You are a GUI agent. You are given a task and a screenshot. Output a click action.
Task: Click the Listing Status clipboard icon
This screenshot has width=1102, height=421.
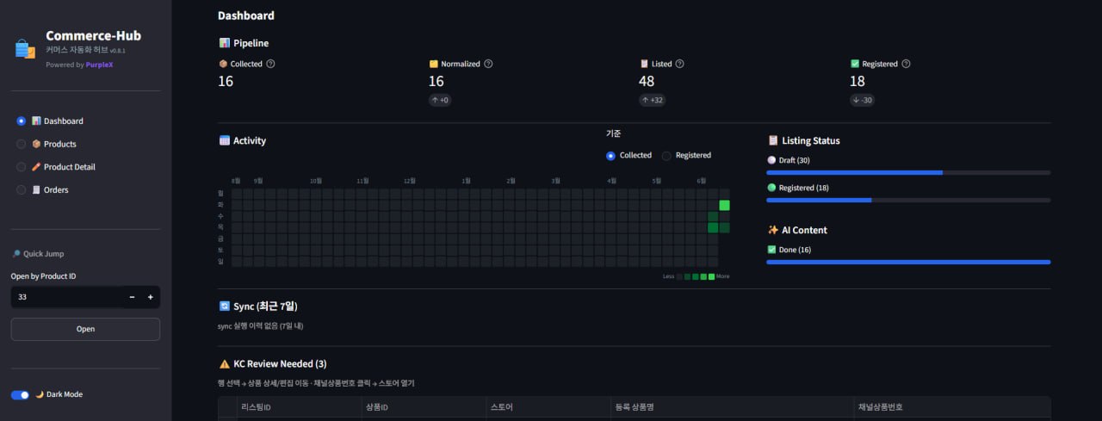(x=772, y=140)
